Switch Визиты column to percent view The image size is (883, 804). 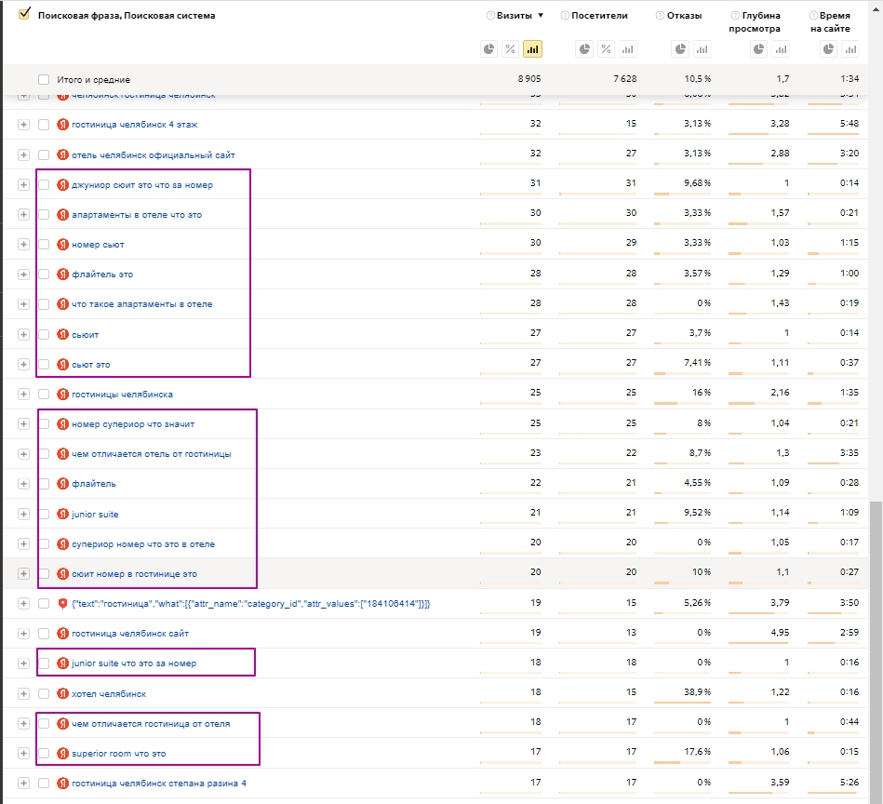click(511, 49)
